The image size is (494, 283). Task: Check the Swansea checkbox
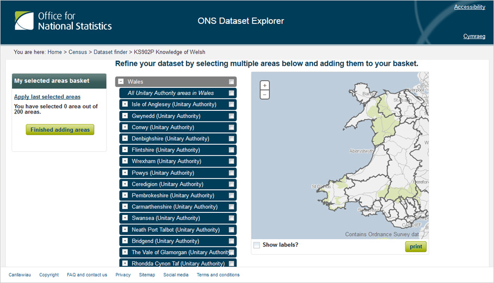point(232,218)
